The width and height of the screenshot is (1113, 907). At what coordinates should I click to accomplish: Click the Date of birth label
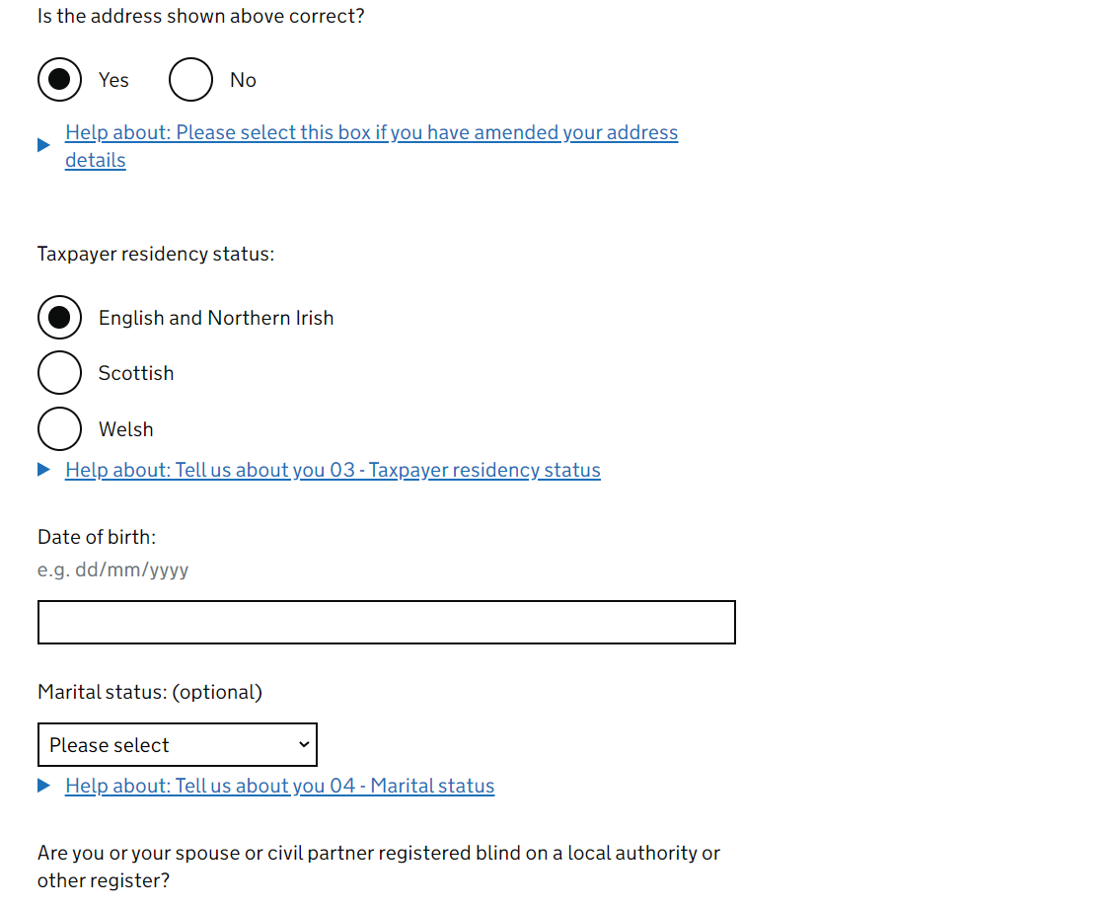(97, 537)
